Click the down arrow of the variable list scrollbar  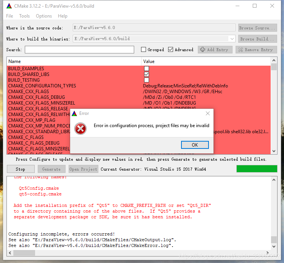[x=274, y=151]
